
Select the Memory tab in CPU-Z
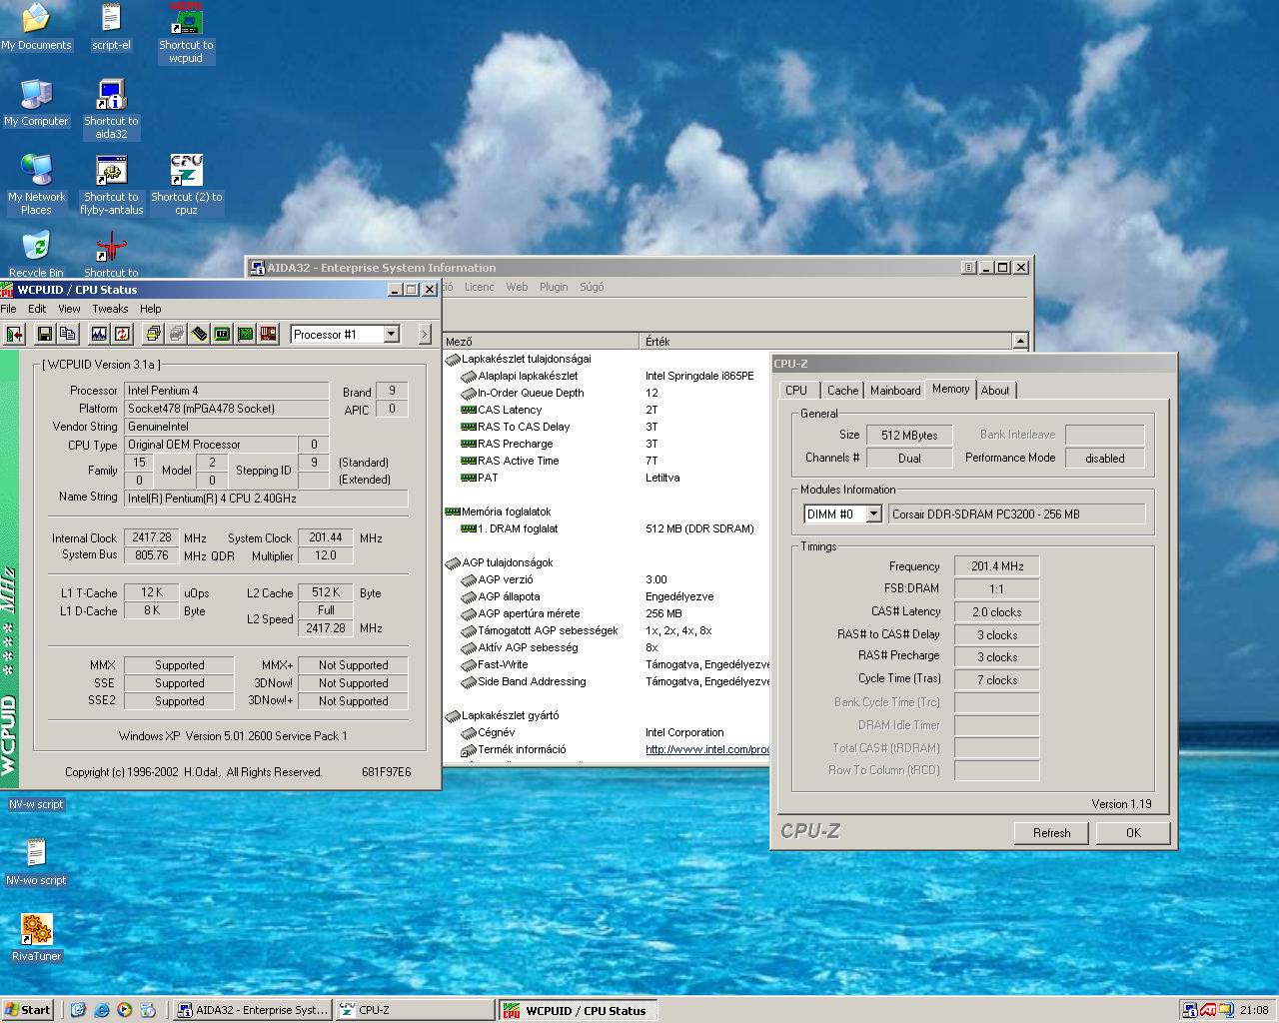pos(950,389)
